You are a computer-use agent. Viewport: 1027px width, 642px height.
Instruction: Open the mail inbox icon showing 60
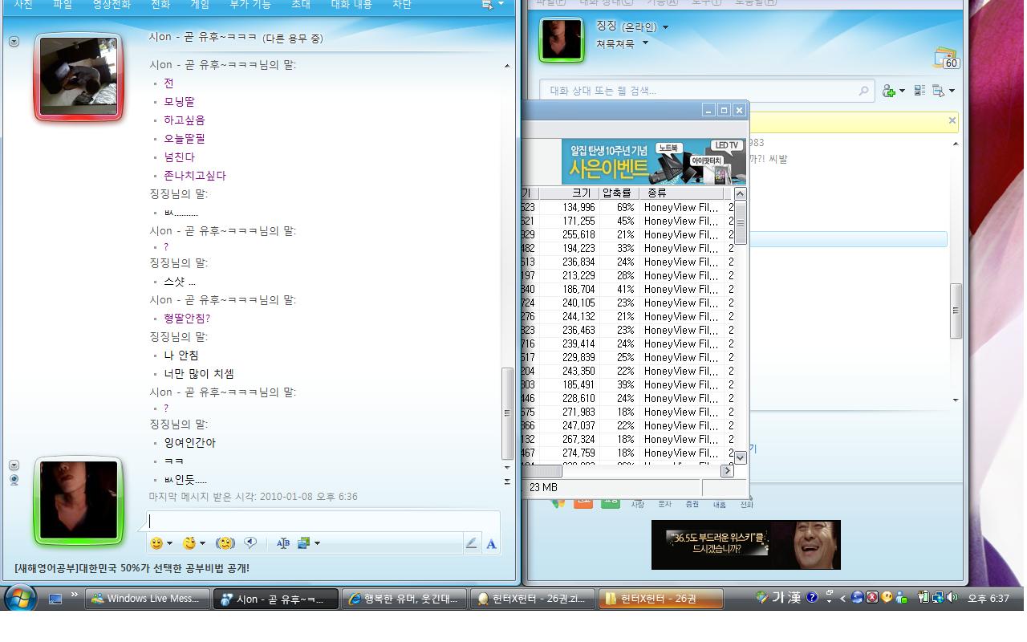(x=947, y=58)
